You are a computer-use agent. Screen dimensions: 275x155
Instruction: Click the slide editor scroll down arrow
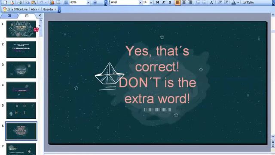coord(273,136)
